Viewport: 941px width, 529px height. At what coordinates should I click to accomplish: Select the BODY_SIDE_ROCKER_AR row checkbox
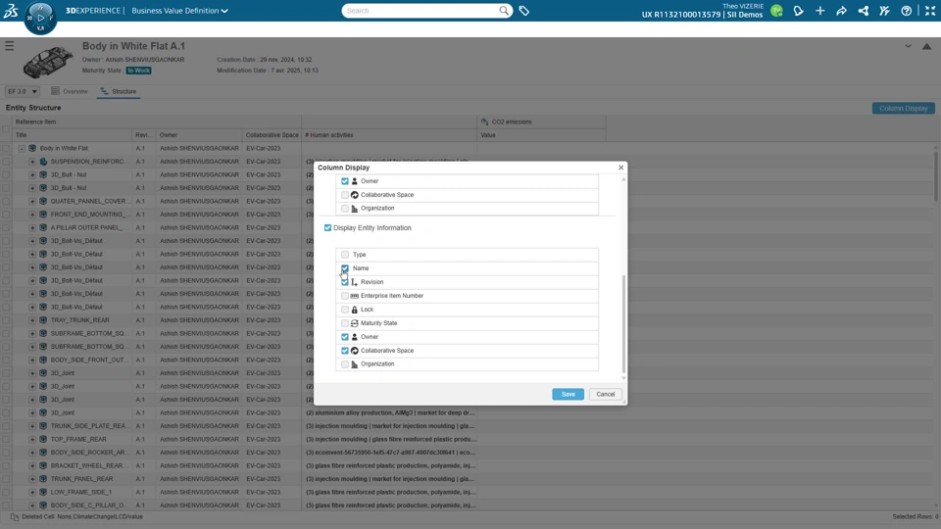(x=6, y=453)
